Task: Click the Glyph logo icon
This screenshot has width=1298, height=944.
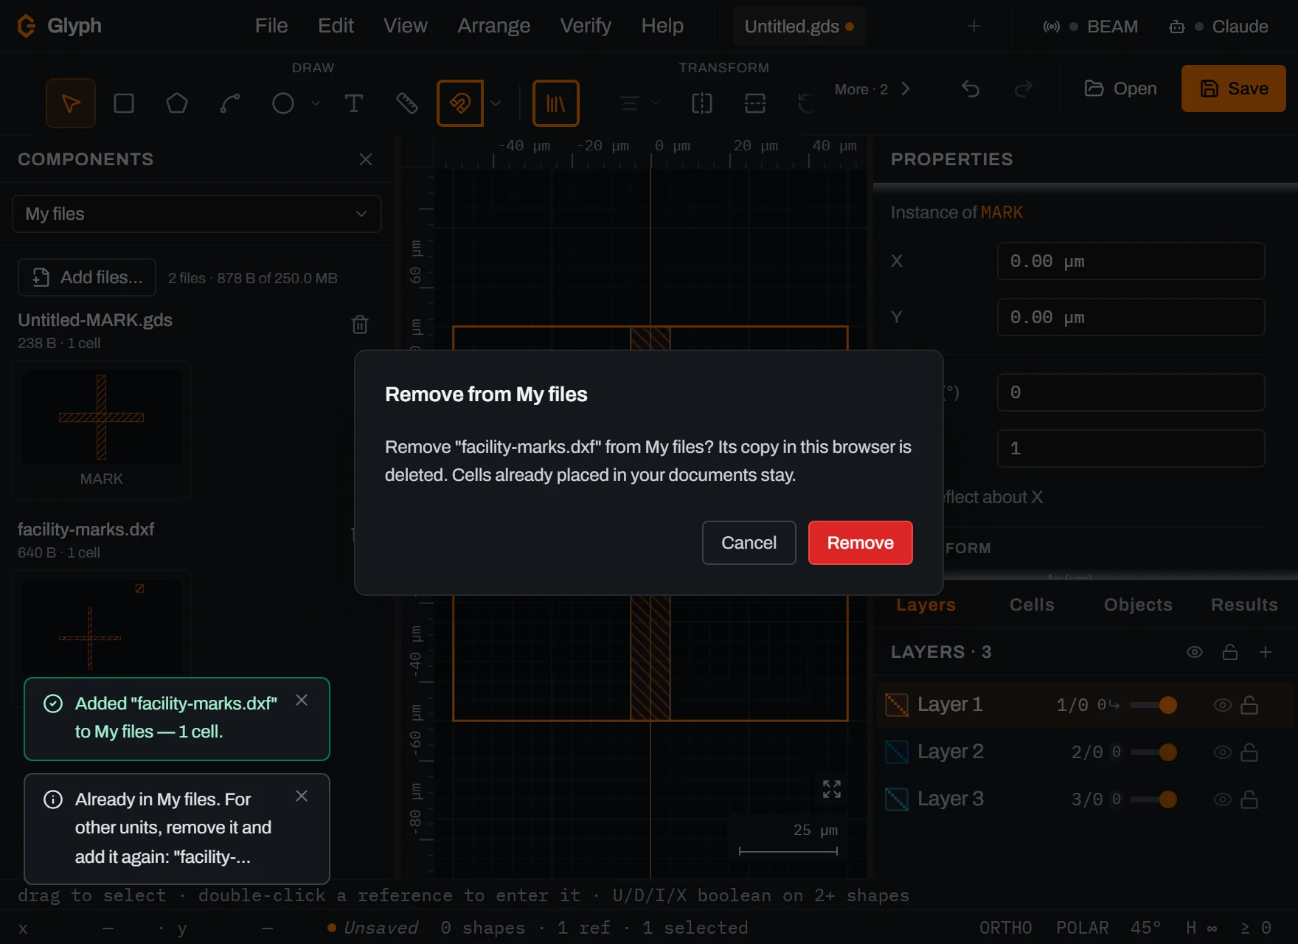Action: (26, 26)
